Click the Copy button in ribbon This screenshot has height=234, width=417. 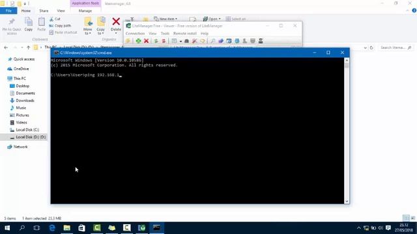(x=29, y=25)
